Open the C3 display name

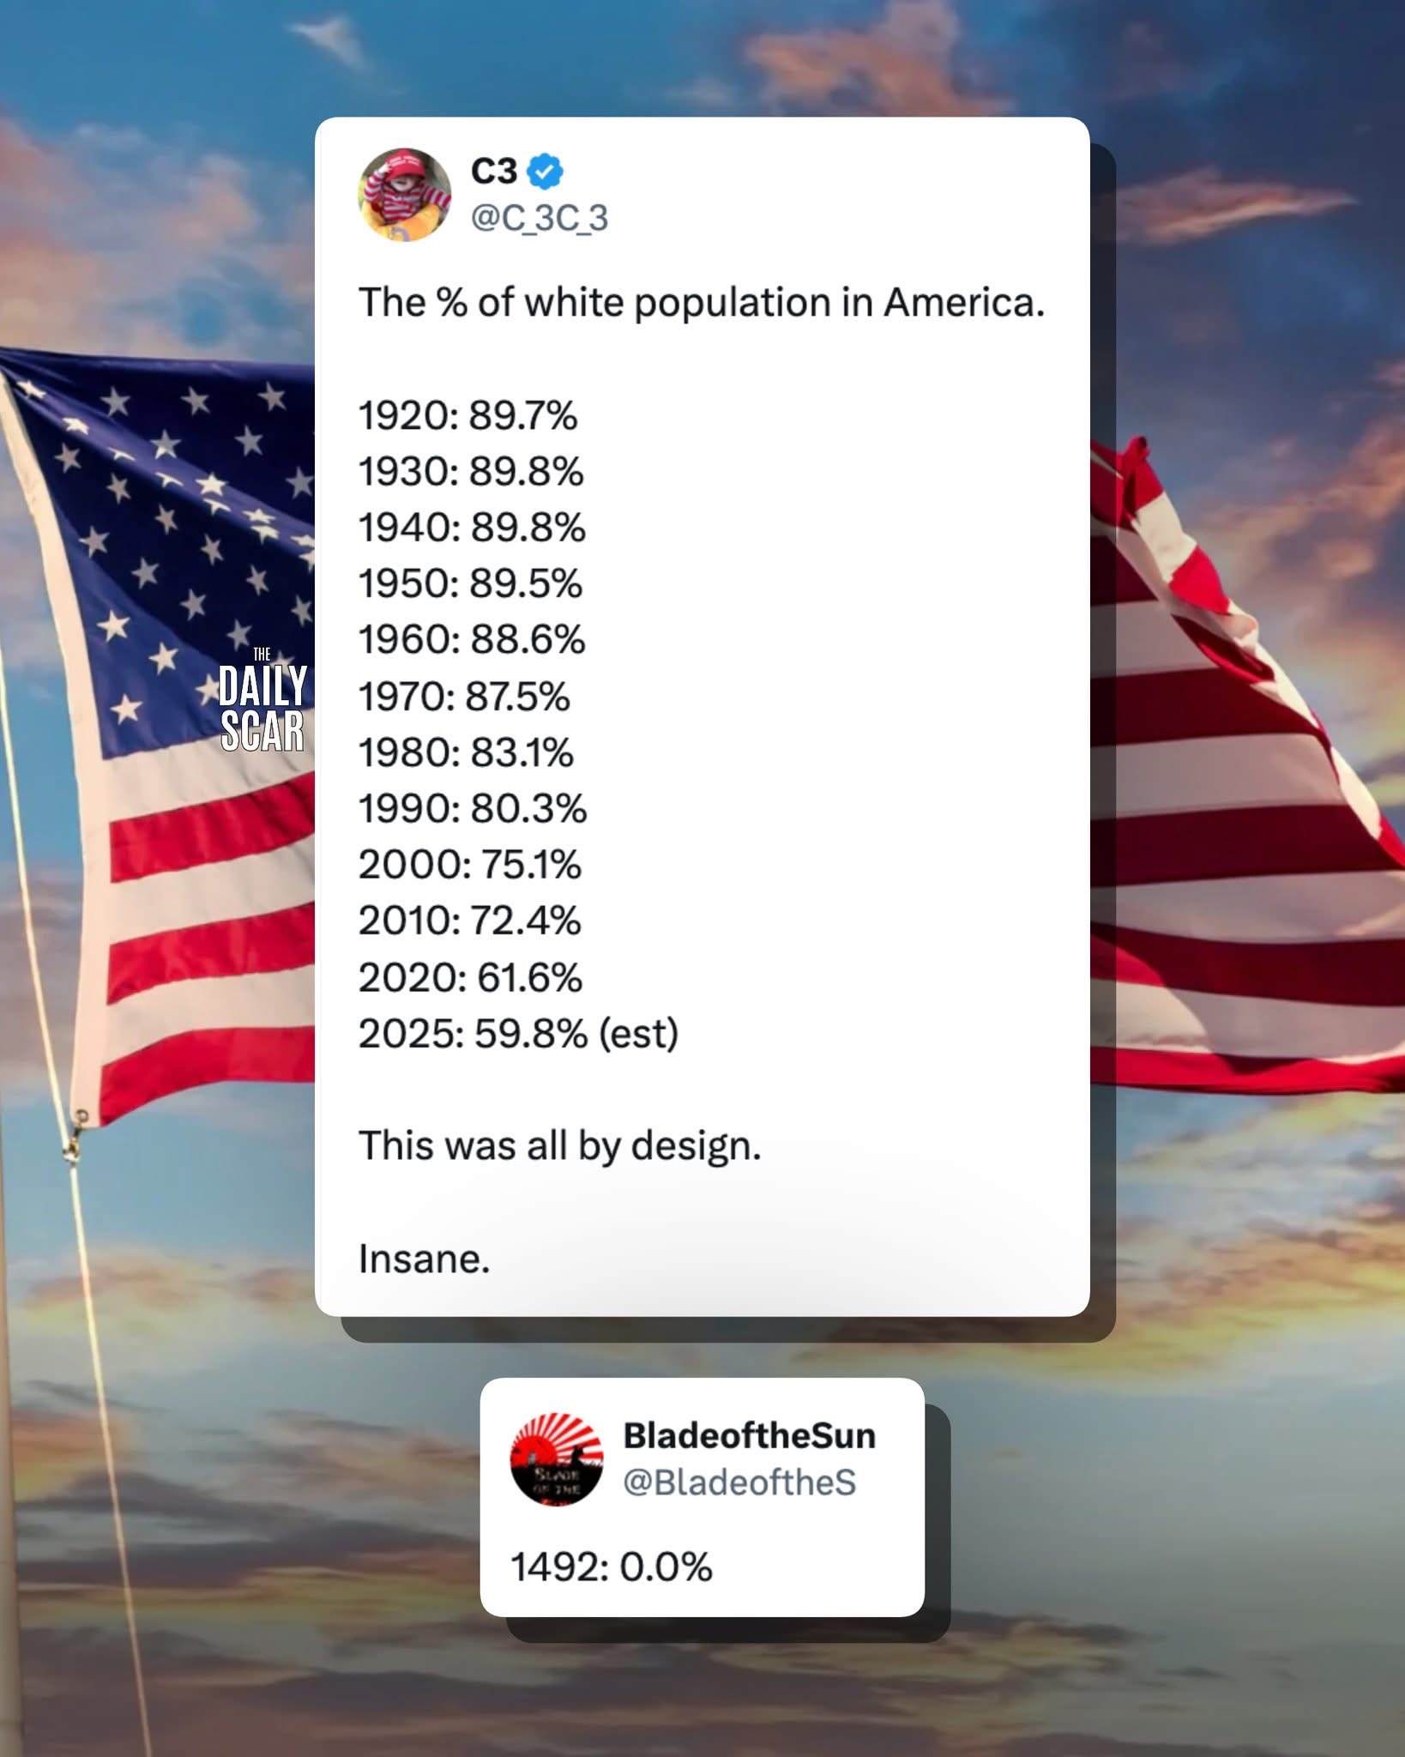pyautogui.click(x=494, y=172)
